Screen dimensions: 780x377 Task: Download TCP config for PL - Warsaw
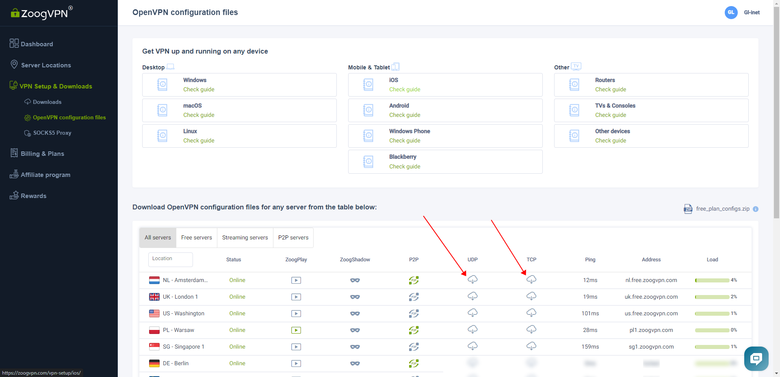[531, 330]
